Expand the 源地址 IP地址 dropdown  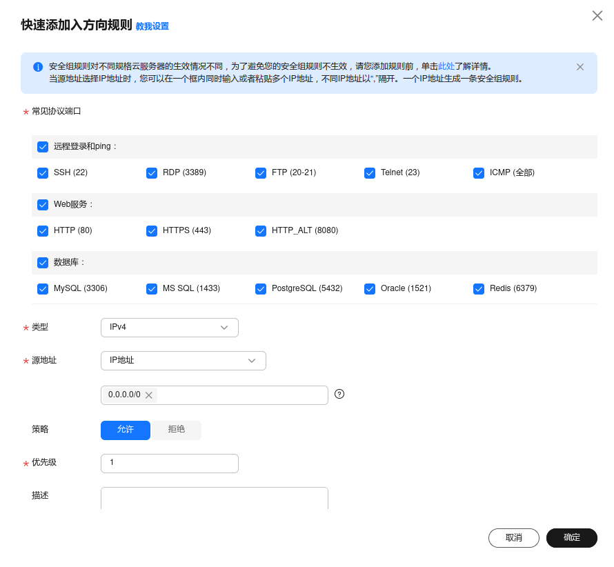pyautogui.click(x=183, y=361)
